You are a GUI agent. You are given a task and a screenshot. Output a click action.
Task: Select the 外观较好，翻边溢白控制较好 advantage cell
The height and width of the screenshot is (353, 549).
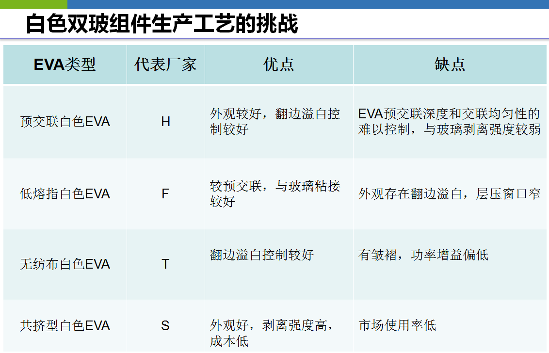point(275,121)
